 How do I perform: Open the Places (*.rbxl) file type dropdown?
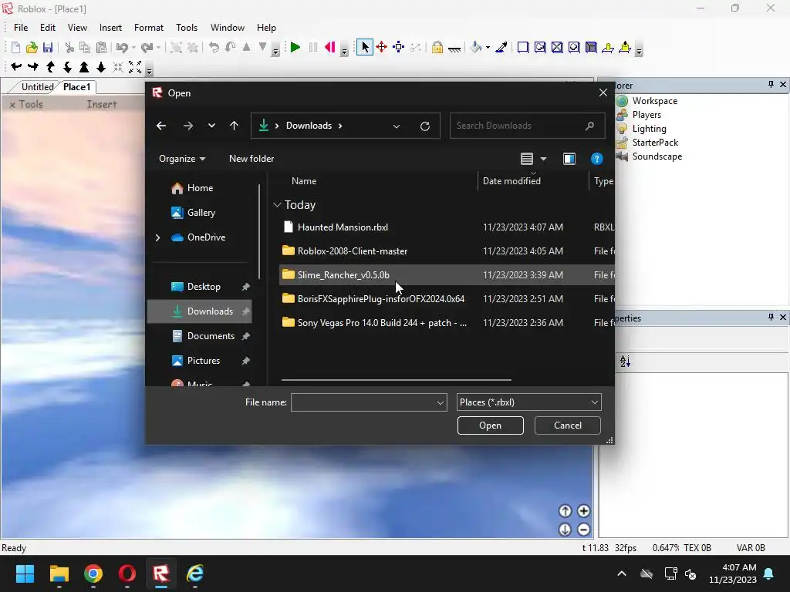528,402
